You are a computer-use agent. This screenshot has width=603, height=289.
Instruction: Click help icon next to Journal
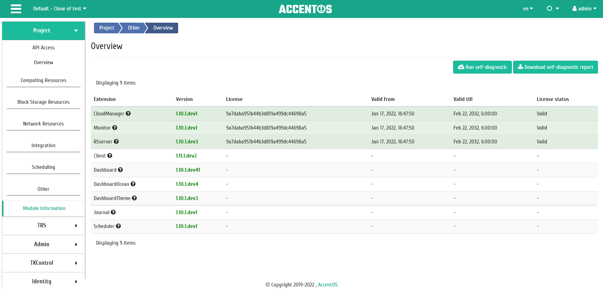tap(113, 212)
